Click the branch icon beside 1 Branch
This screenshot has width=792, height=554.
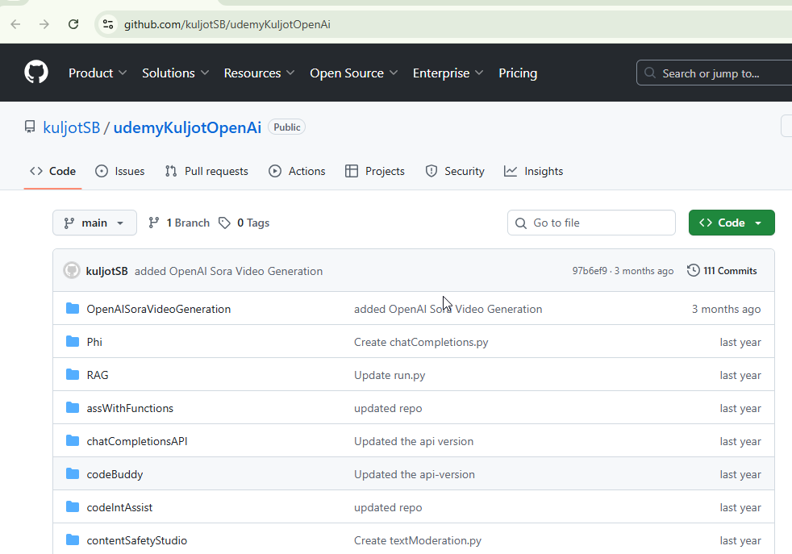pyautogui.click(x=154, y=223)
